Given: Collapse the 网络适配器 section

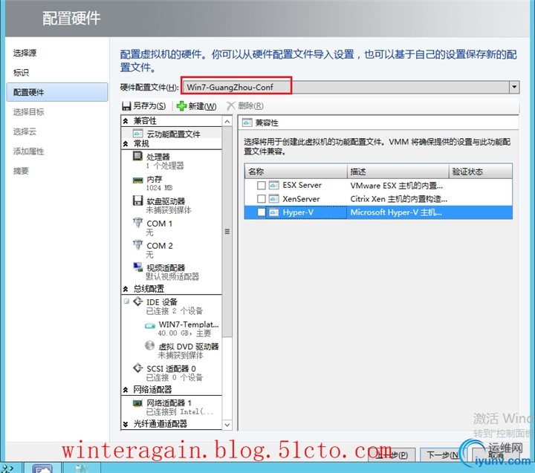Looking at the screenshot, I should click(126, 389).
